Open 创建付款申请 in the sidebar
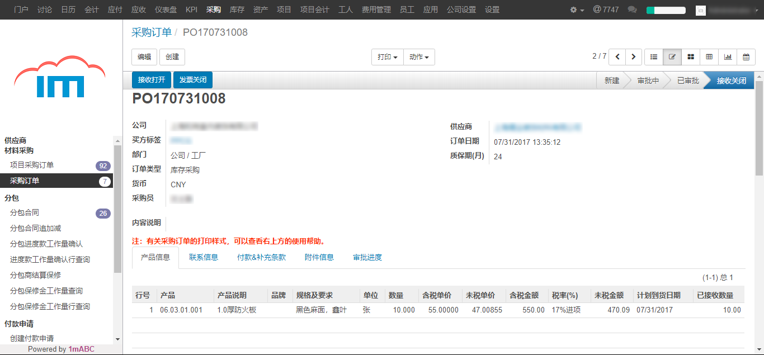The height and width of the screenshot is (355, 764). click(32, 339)
